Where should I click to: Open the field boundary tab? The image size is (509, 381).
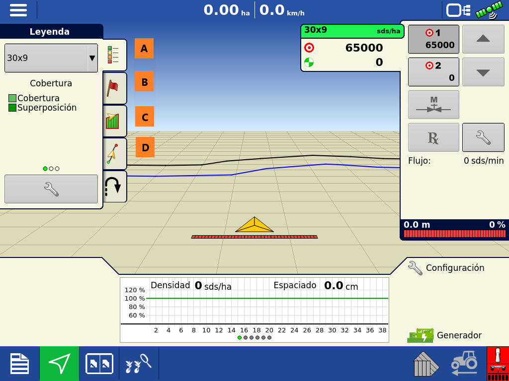point(114,121)
